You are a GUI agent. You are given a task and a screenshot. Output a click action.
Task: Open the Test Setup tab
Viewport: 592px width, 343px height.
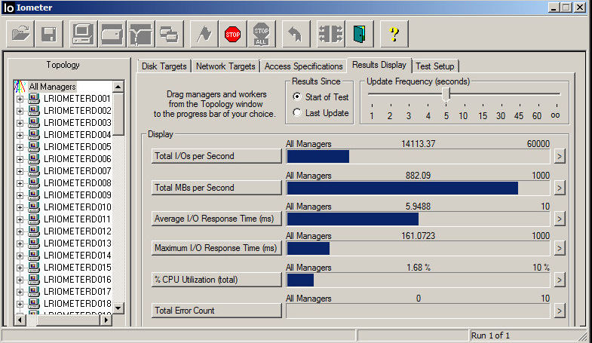coord(435,66)
